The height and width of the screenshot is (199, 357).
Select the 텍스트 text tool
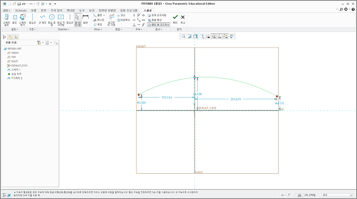99,20
